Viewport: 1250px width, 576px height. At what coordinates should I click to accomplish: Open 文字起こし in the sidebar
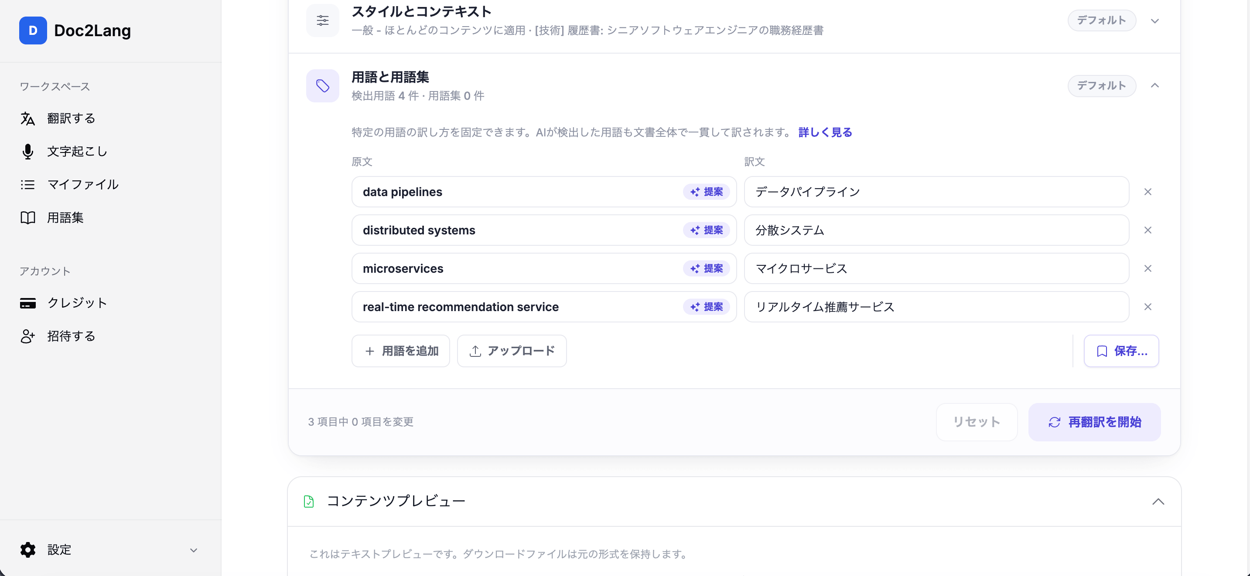coord(77,151)
